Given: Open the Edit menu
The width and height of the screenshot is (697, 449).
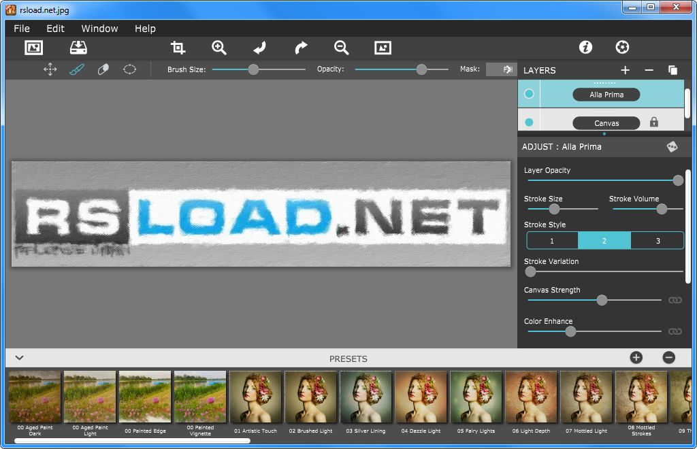Looking at the screenshot, I should [x=56, y=29].
